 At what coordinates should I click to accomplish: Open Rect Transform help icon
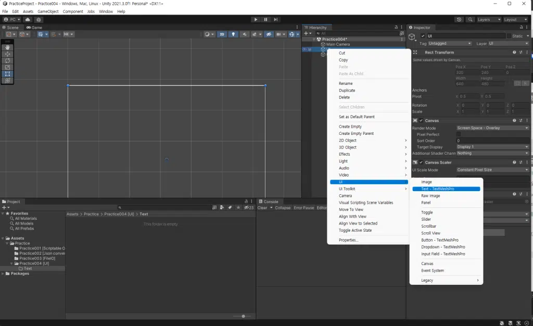[514, 53]
